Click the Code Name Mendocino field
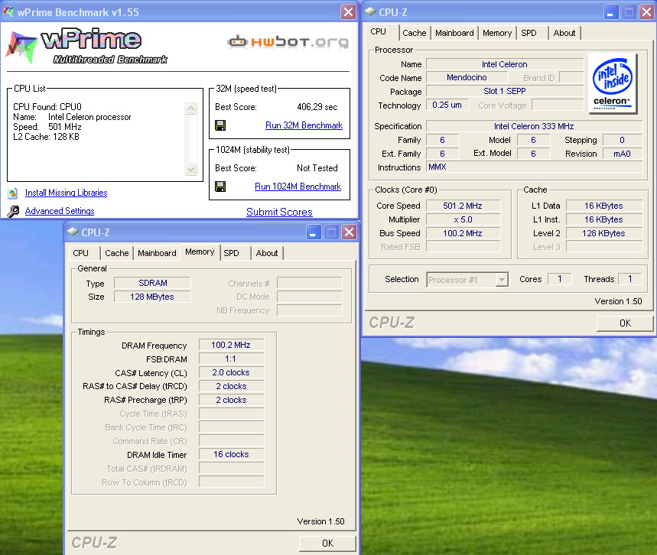 pos(467,77)
